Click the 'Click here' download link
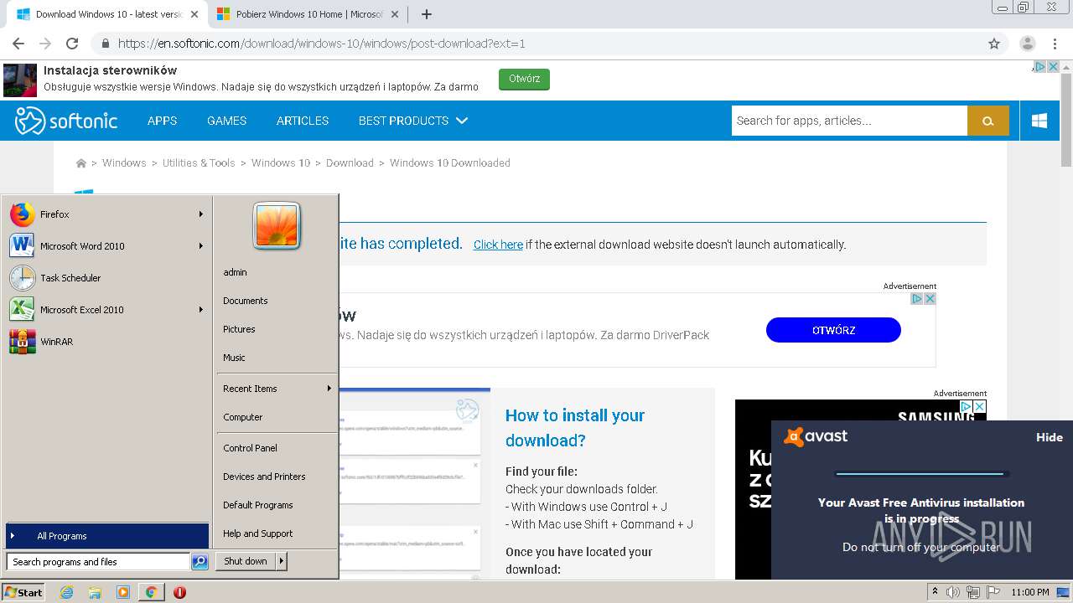 pyautogui.click(x=498, y=245)
